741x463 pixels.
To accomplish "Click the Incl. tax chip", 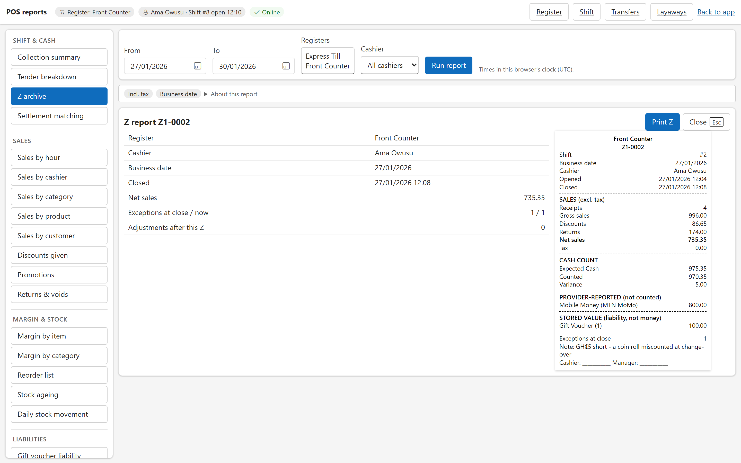I will point(138,94).
